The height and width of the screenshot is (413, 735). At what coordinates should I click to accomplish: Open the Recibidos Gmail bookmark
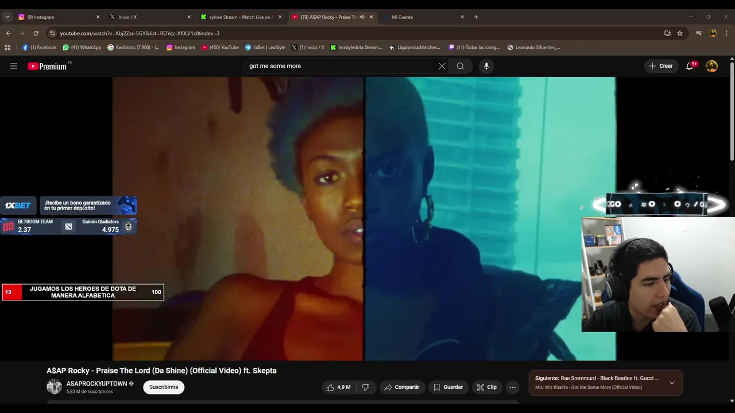134,48
